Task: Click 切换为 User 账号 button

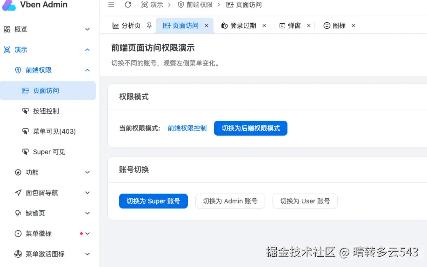Action: click(305, 201)
